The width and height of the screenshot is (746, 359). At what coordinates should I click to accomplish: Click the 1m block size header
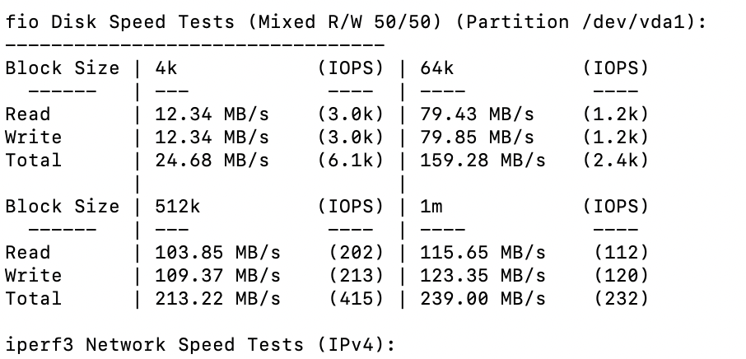[x=431, y=207]
